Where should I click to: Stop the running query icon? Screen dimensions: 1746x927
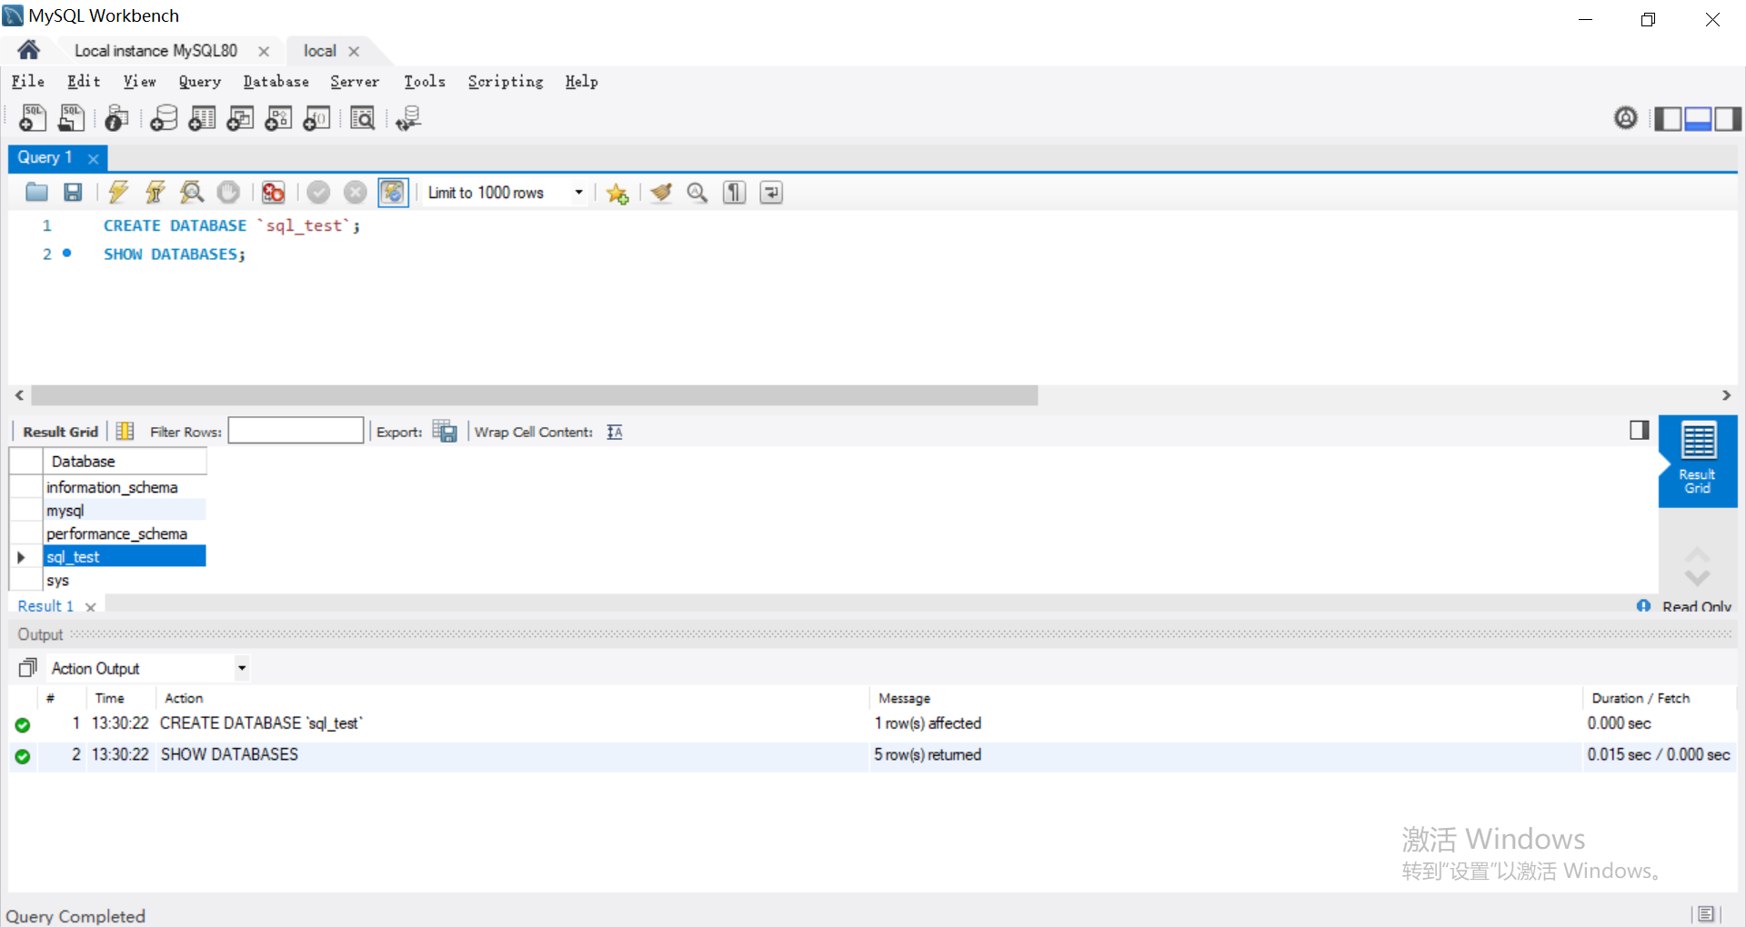(x=228, y=193)
